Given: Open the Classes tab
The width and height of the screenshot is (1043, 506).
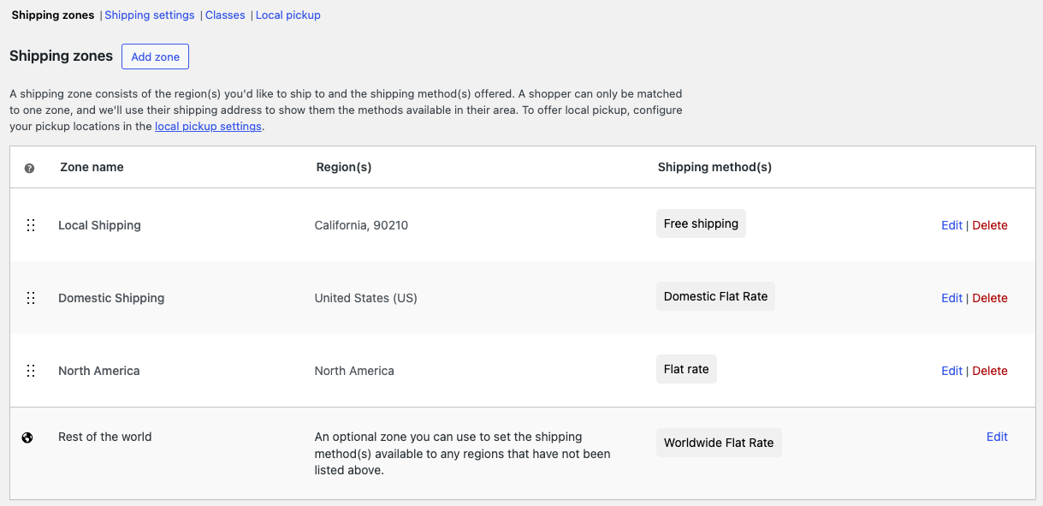Looking at the screenshot, I should (224, 15).
